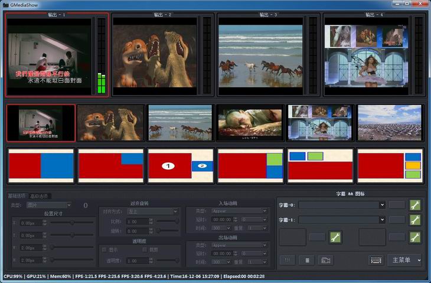The width and height of the screenshot is (431, 283).
Task: Open the 主菜单 dropdown menu
Action: point(404,260)
